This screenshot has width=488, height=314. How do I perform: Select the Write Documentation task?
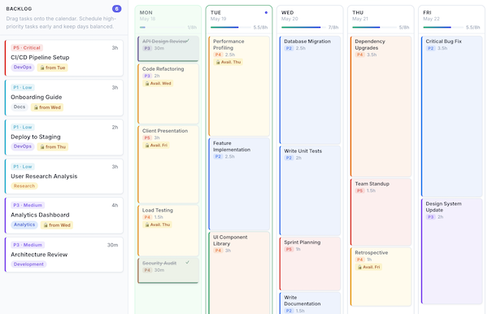310,303
